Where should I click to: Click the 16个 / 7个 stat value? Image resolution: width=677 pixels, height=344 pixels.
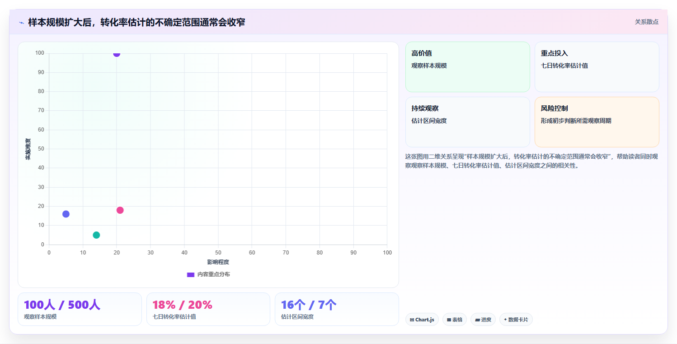pyautogui.click(x=309, y=305)
